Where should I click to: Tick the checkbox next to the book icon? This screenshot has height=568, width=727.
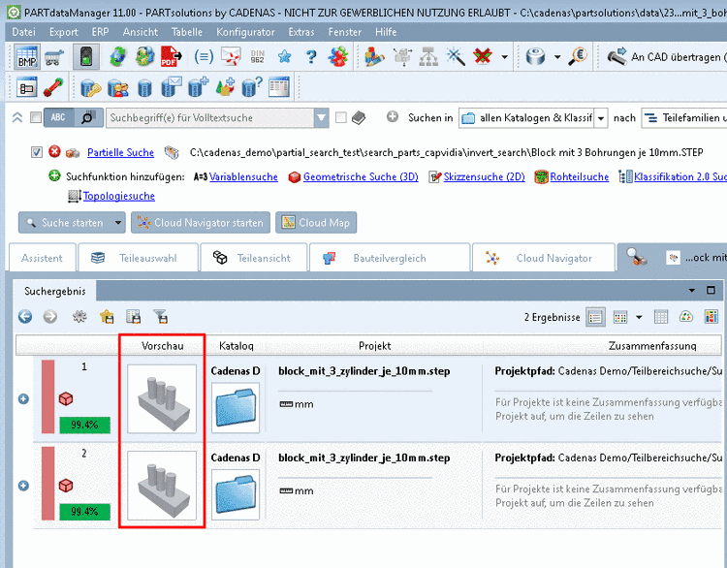(x=340, y=118)
